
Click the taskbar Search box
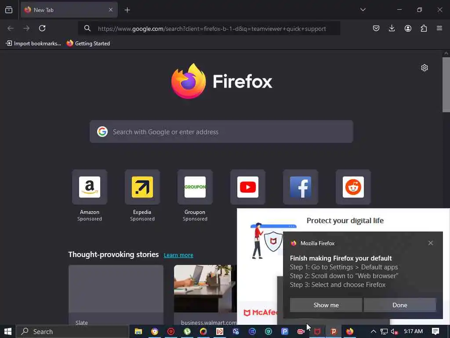click(x=73, y=331)
